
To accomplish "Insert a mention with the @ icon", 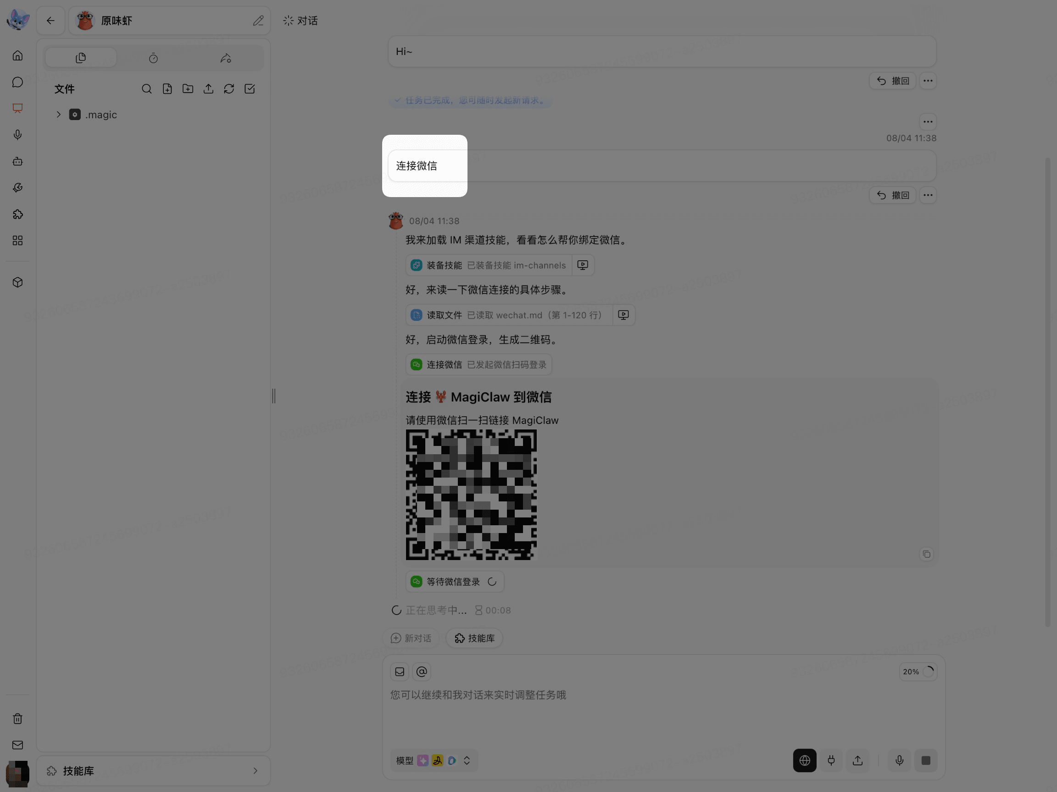I will (422, 672).
